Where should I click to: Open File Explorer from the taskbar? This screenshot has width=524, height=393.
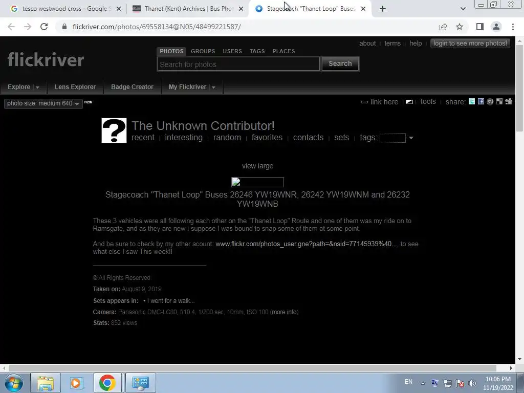(46, 383)
